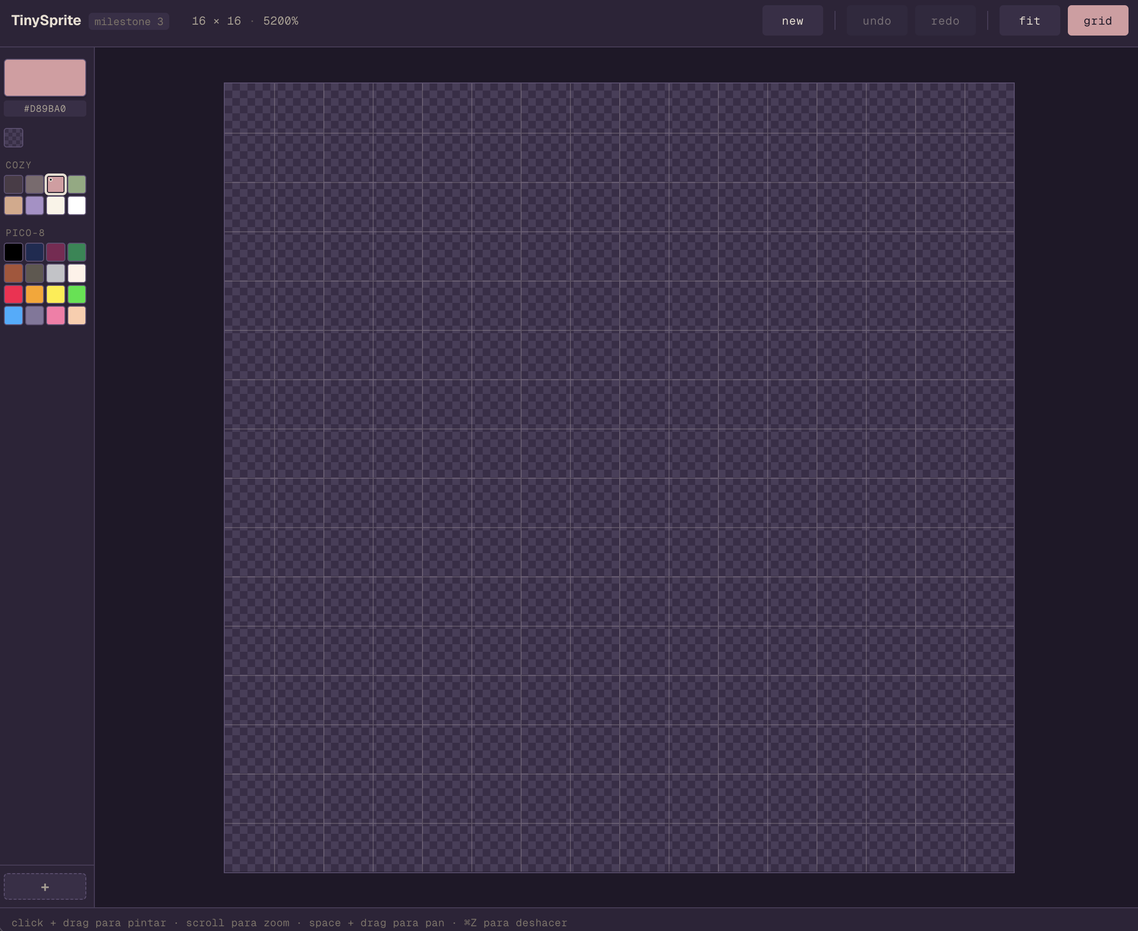Pick the warm gray COZY swatch
The width and height of the screenshot is (1138, 931).
(34, 184)
